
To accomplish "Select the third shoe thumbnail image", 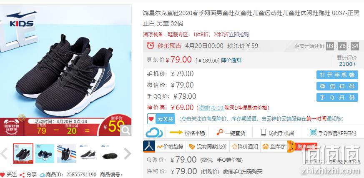I will [66, 154].
